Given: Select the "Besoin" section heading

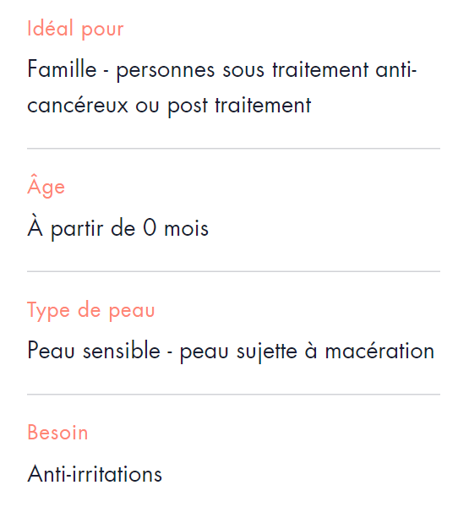Looking at the screenshot, I should click(57, 433).
